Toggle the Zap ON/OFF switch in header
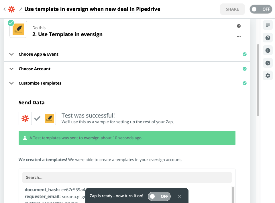 pyautogui.click(x=261, y=9)
